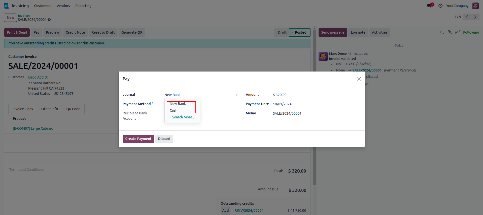Search chatter messages with magnifier icon
The width and height of the screenshot is (483, 215).
click(442, 32)
